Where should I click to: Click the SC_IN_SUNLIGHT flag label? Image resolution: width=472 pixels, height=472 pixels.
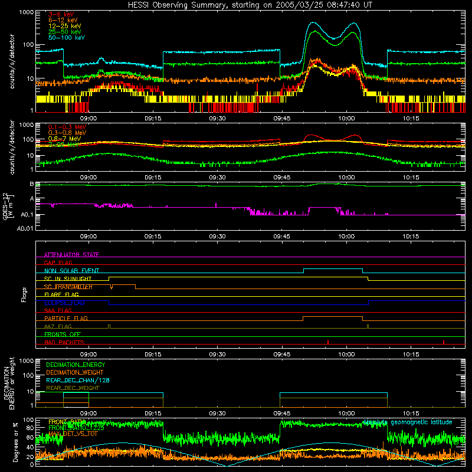(x=68, y=278)
